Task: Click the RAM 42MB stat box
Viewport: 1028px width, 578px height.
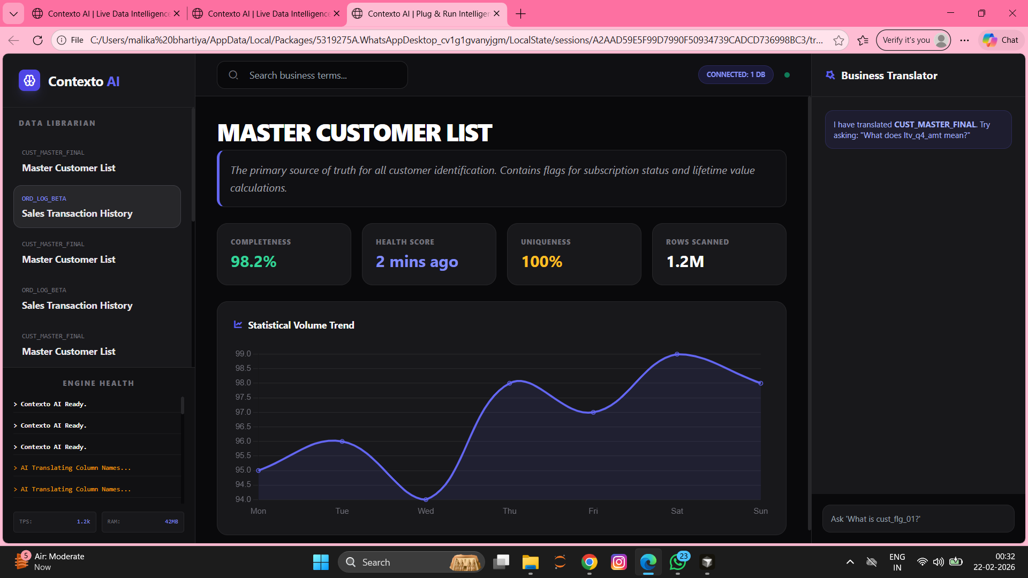Action: coord(143,521)
